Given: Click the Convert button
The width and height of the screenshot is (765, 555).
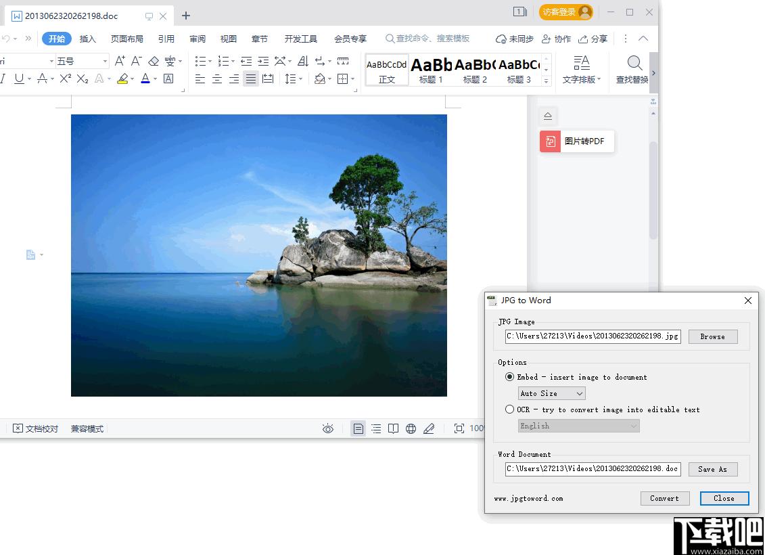Looking at the screenshot, I should click(664, 498).
